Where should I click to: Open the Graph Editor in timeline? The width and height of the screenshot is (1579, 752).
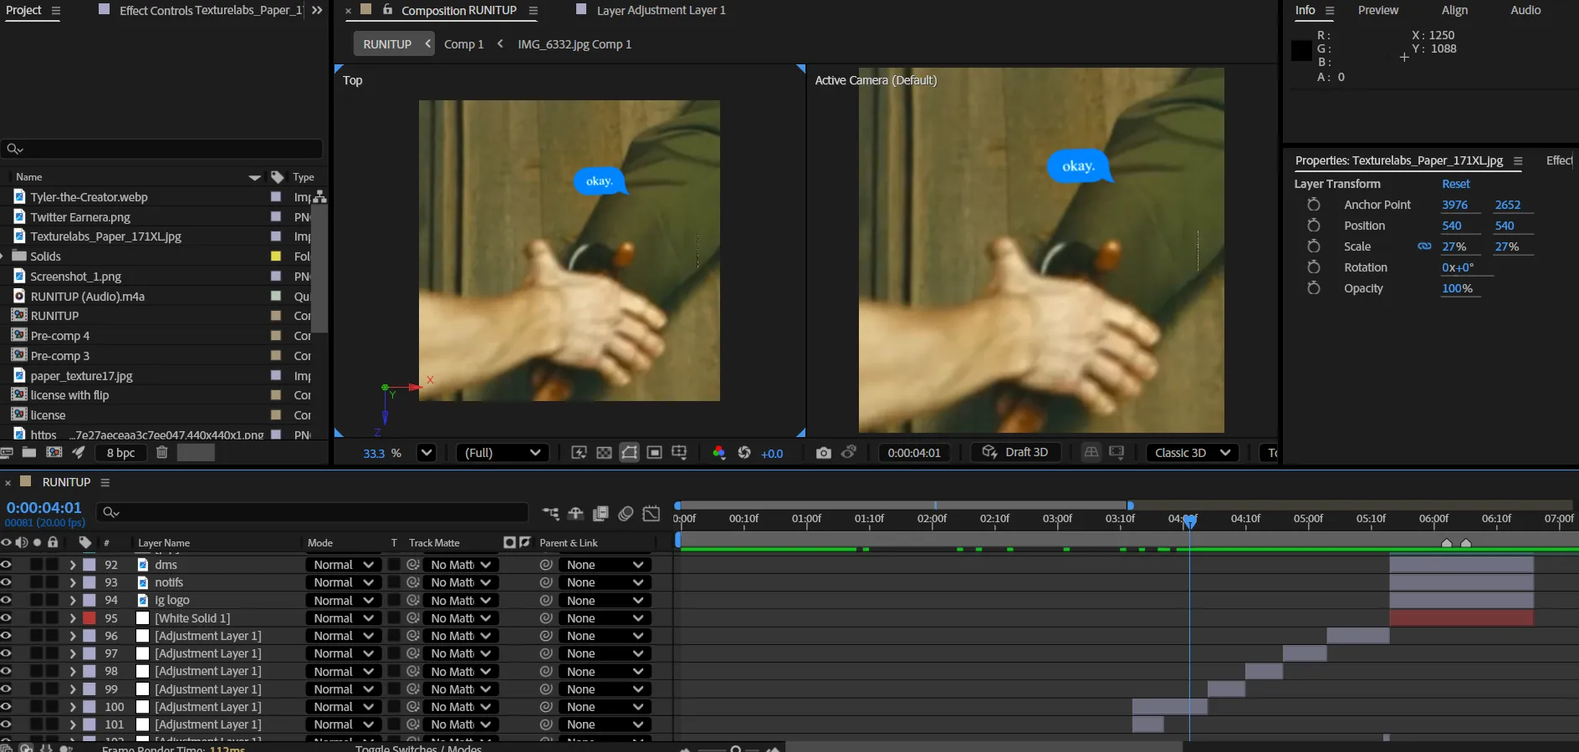pos(652,513)
